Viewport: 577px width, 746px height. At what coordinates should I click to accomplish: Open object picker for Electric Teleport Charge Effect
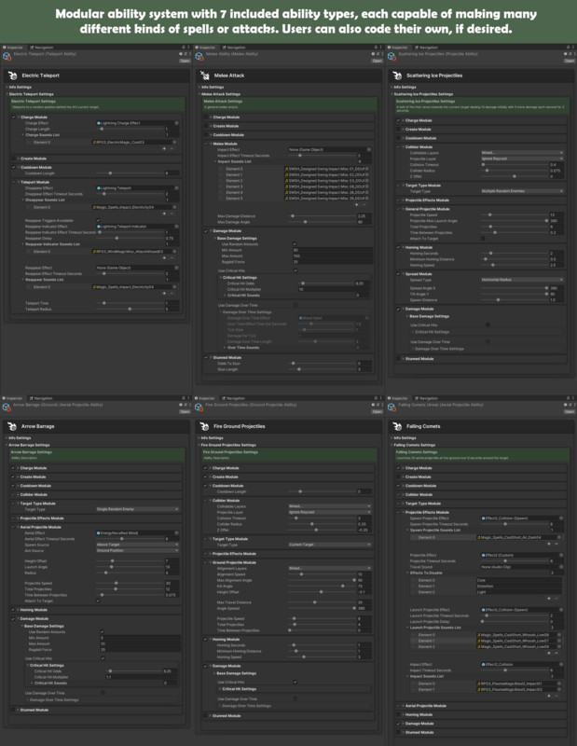click(177, 122)
